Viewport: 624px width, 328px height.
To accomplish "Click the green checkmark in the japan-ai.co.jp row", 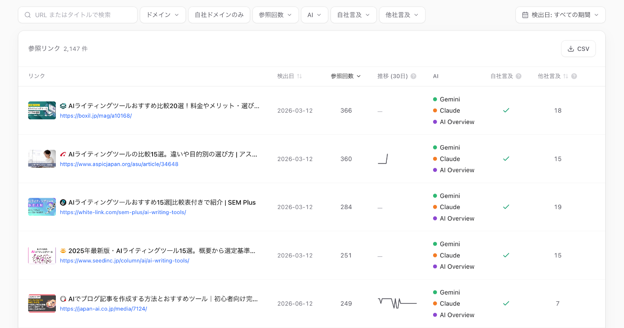I will 506,303.
